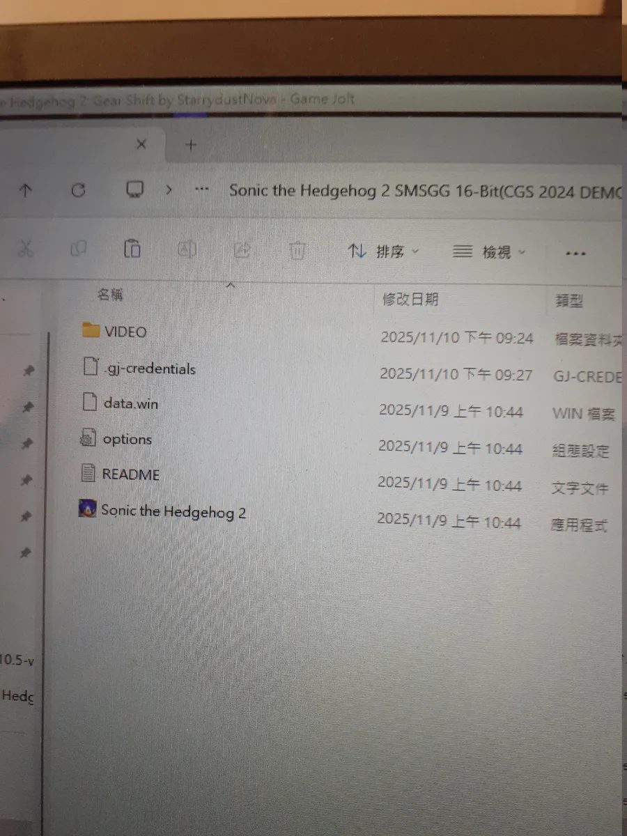
Task: Select the README text file
Action: pos(130,474)
